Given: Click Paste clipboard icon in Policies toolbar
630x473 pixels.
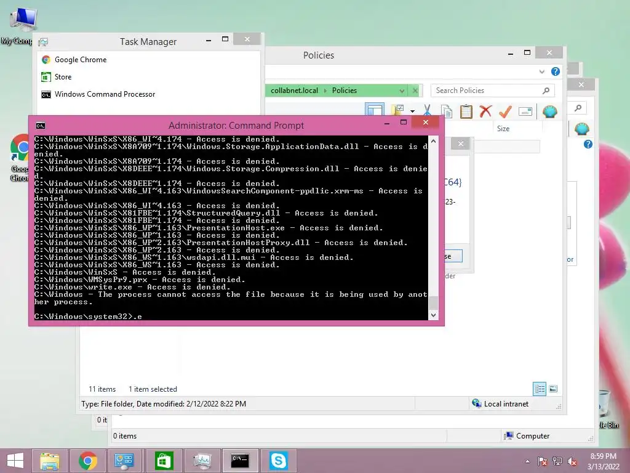Looking at the screenshot, I should pos(466,111).
